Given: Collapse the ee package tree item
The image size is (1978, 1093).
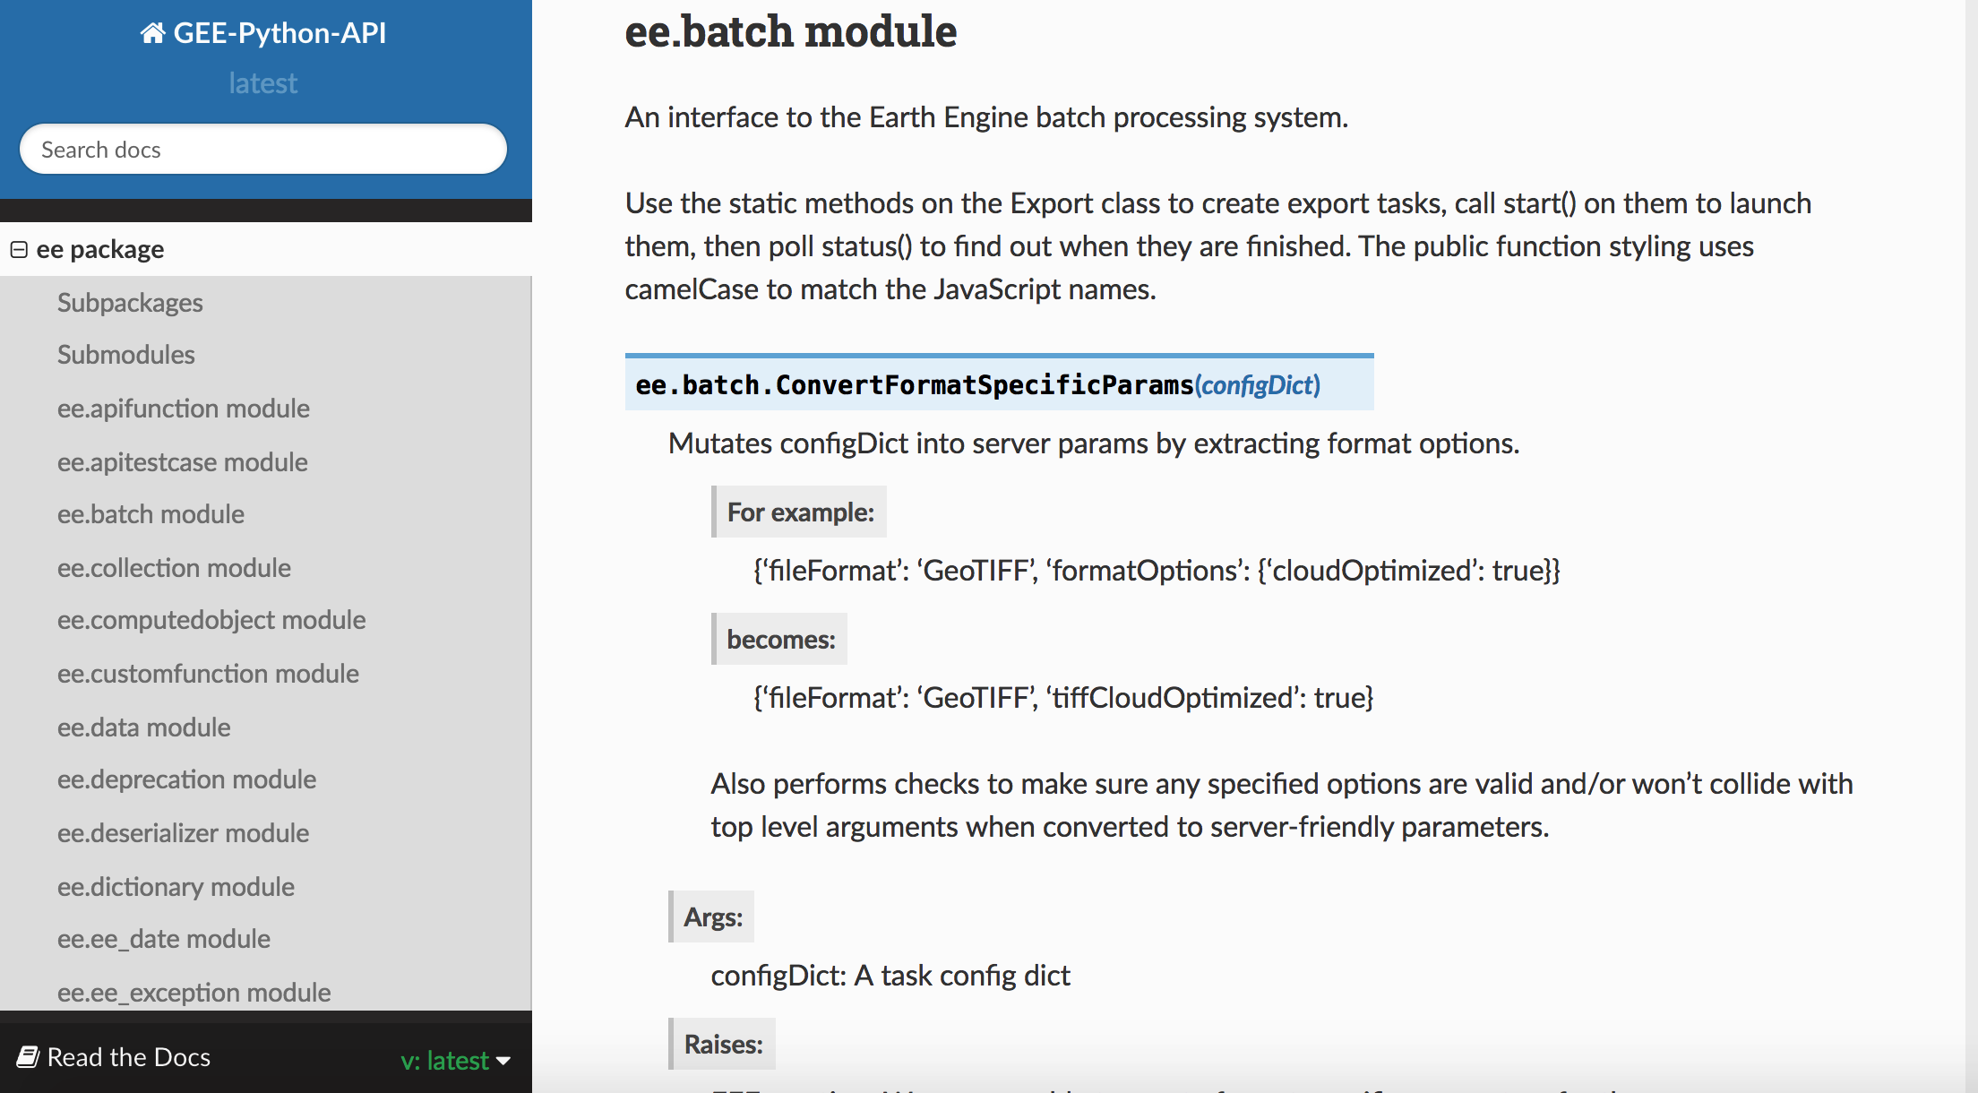Looking at the screenshot, I should 19,249.
